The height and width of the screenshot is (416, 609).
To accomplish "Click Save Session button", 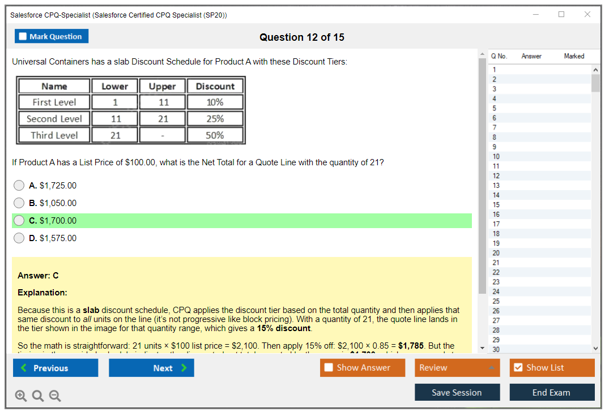I will 457,392.
